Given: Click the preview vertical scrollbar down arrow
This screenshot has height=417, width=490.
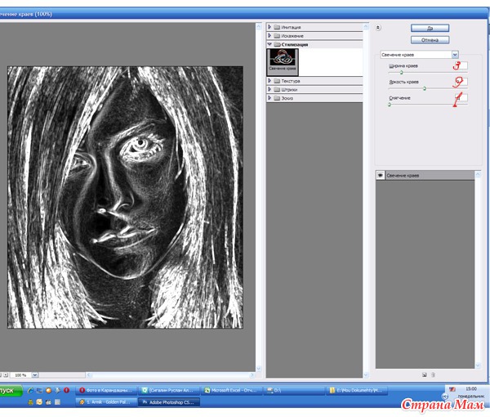Looking at the screenshot, I should 259,369.
